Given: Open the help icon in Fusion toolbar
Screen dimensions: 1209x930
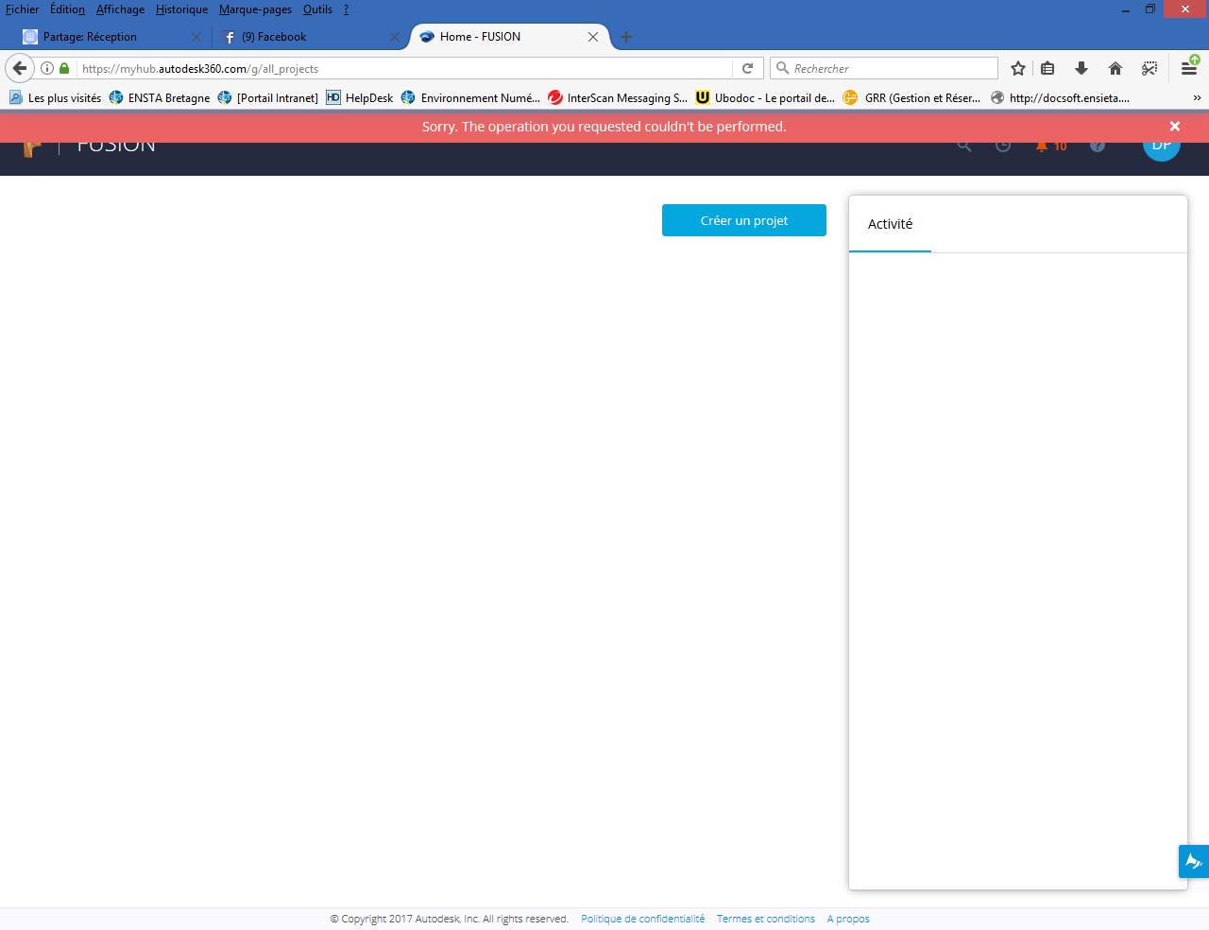Looking at the screenshot, I should [x=1098, y=146].
